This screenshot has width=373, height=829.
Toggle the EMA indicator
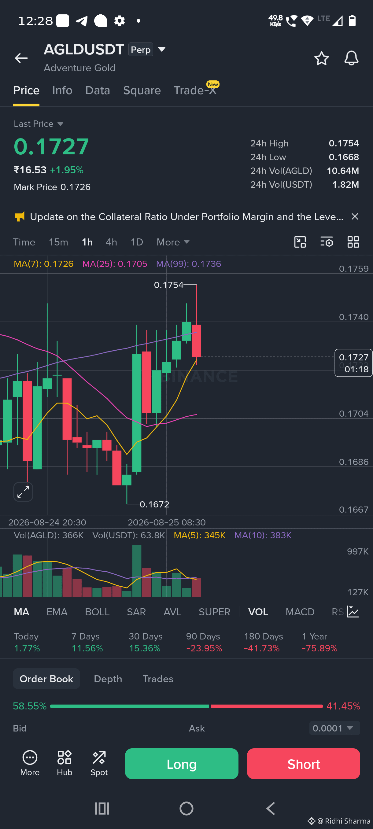(57, 612)
